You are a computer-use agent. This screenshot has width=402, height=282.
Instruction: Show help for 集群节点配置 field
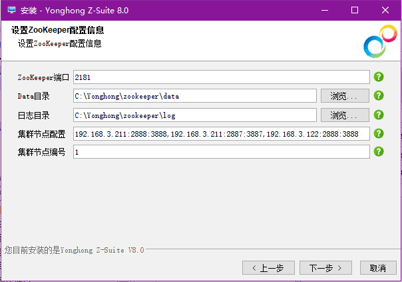[379, 133]
